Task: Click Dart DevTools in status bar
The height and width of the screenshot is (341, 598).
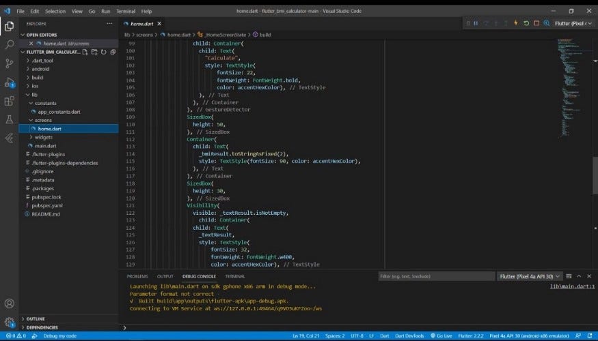Action: 409,336
